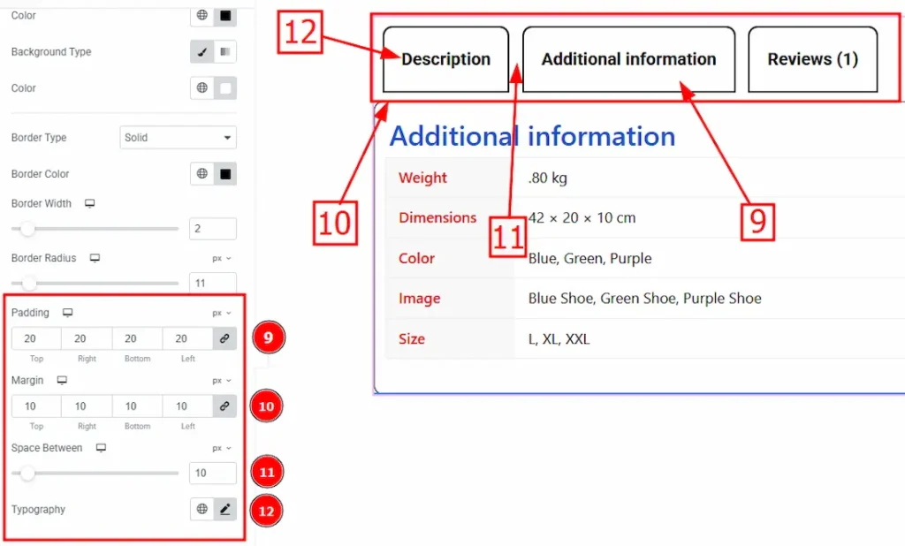This screenshot has height=546, width=905.
Task: Select gradient Background Type icon
Action: point(225,52)
